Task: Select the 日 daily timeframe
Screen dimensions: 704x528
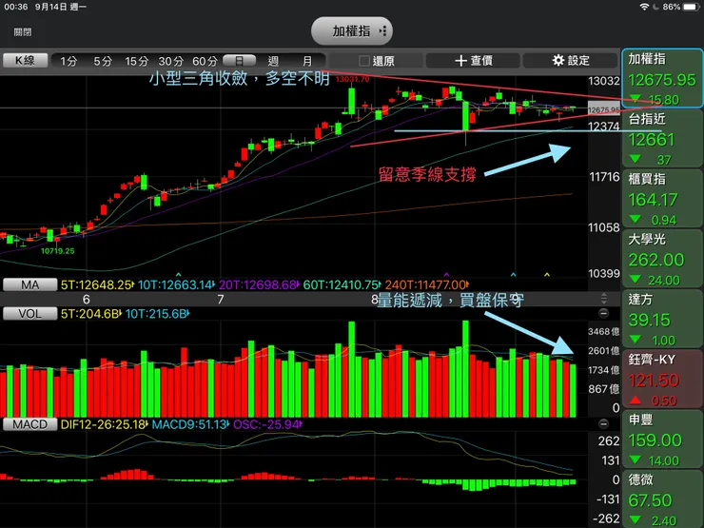Action: coord(240,61)
